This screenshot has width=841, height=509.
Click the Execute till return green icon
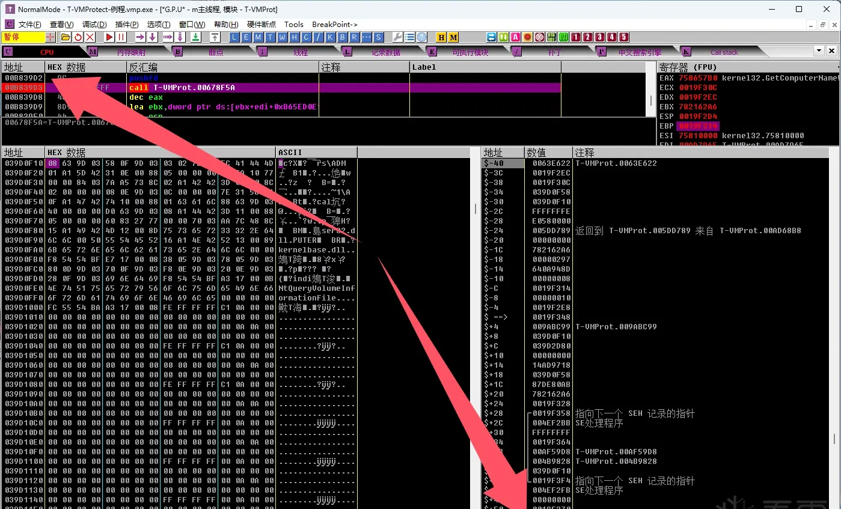point(195,37)
